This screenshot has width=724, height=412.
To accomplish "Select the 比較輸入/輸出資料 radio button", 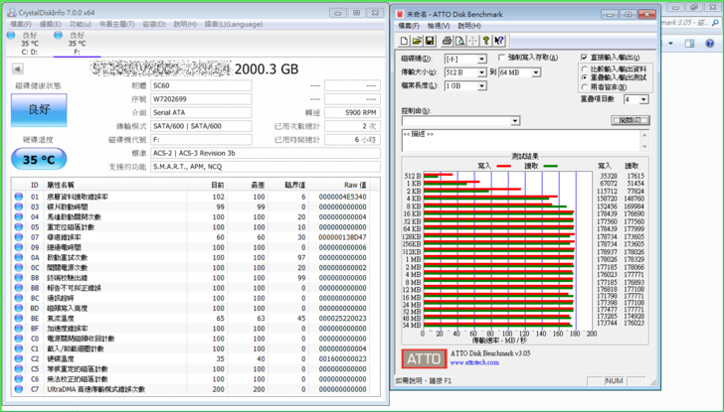I will (x=585, y=69).
